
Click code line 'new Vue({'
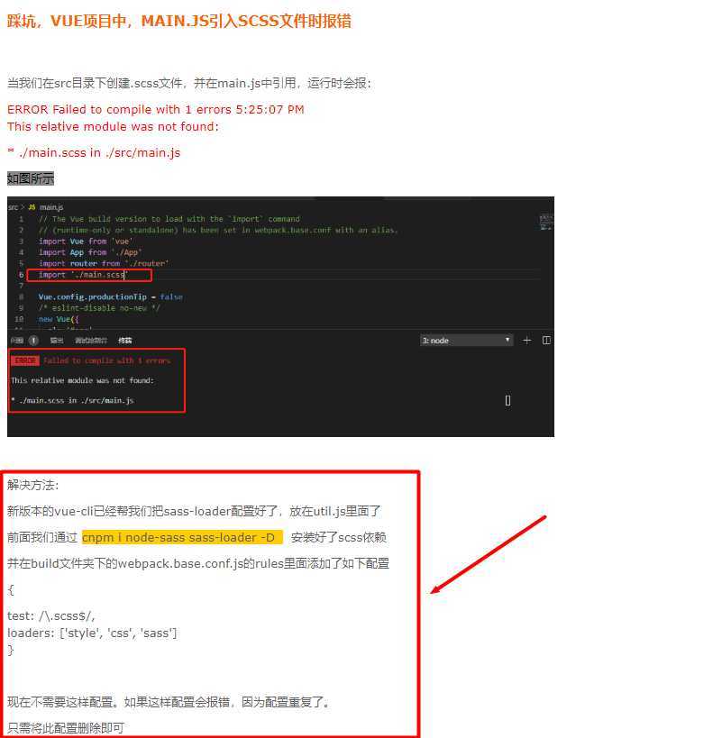[59, 319]
